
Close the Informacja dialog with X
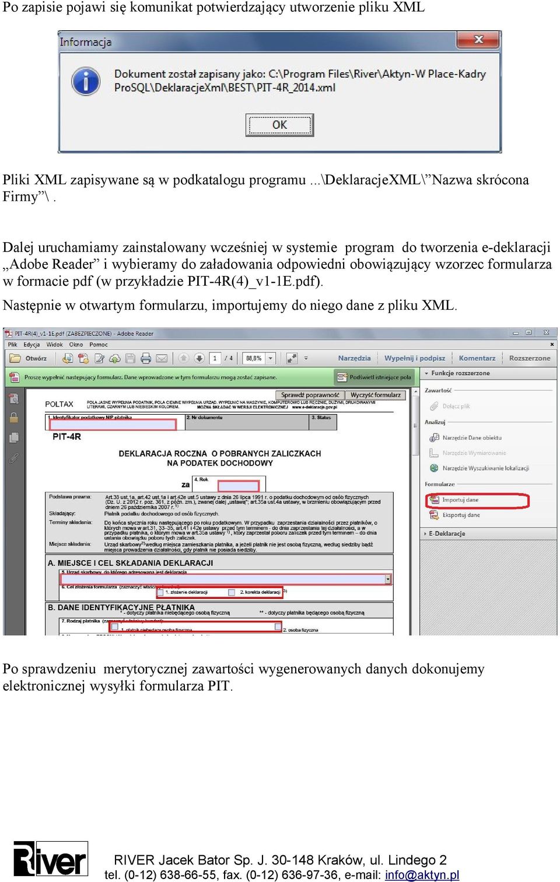click(x=478, y=40)
